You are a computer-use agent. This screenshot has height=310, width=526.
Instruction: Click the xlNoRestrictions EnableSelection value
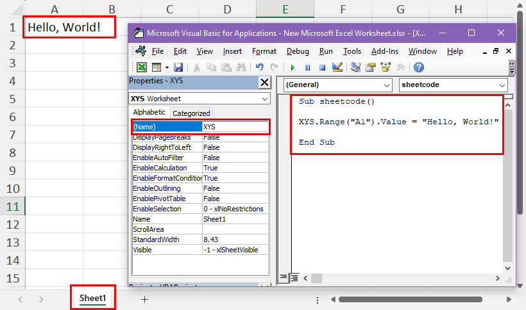(235, 209)
